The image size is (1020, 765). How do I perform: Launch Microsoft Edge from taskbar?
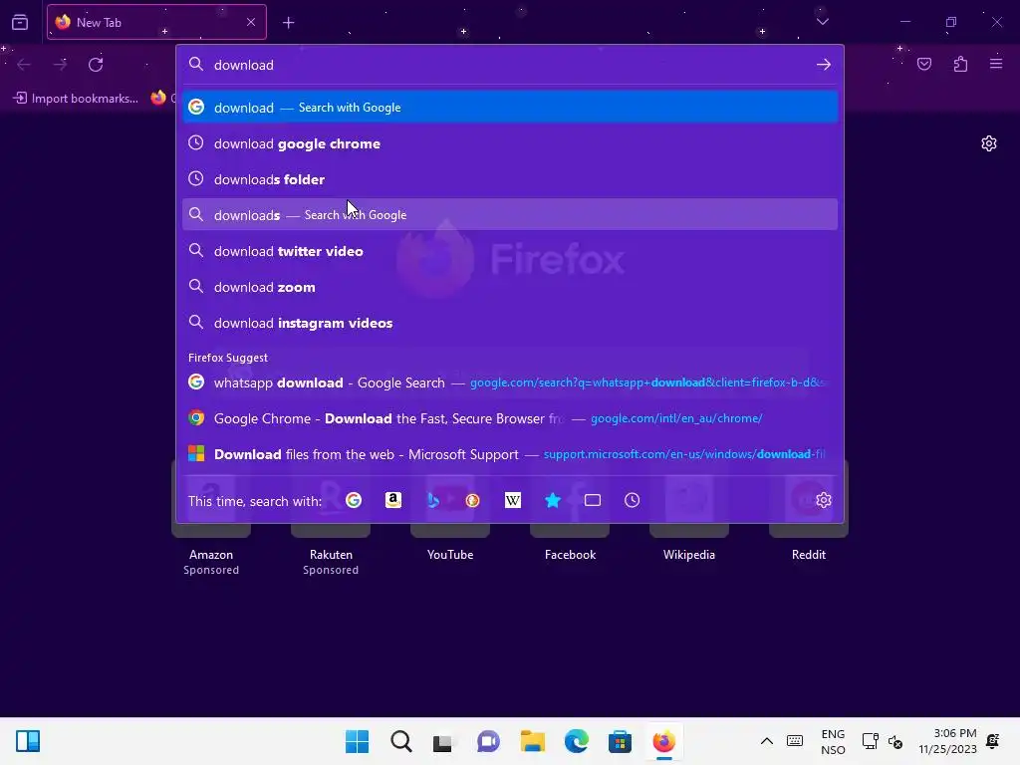click(577, 741)
